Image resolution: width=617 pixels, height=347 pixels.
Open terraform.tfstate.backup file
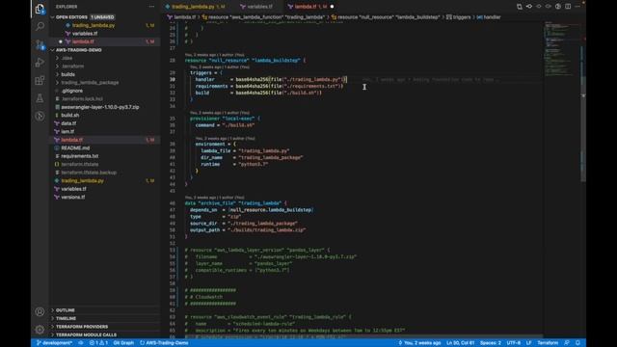coord(89,173)
